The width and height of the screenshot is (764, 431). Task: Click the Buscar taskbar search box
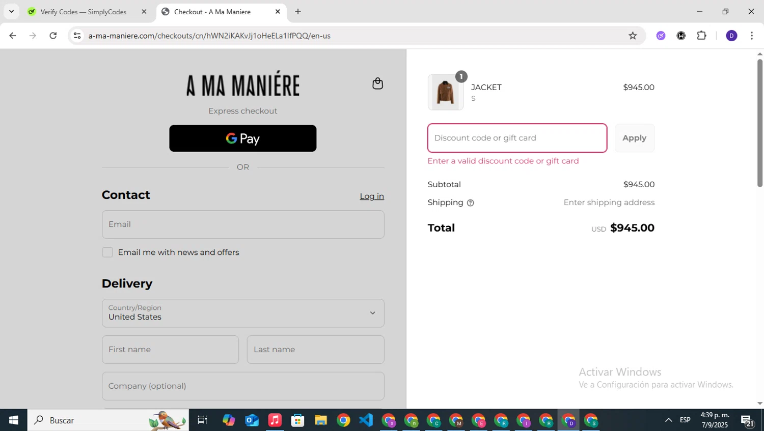click(108, 420)
